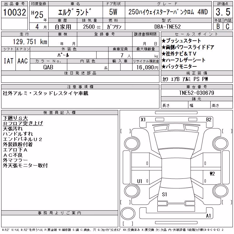Viewport: 234px width, 234px height.
Task: Select the usage history 自家用
Action: point(63,27)
